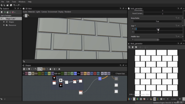The width and height of the screenshot is (185, 104).
Task: Click the graph search magnifier icon
Action: [36, 69]
